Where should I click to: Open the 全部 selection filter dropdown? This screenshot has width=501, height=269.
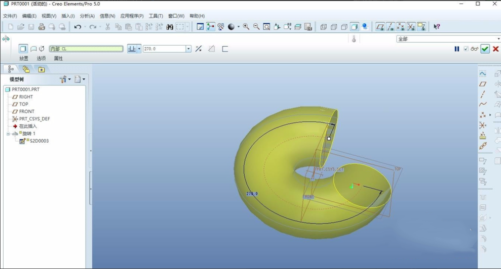click(x=498, y=39)
